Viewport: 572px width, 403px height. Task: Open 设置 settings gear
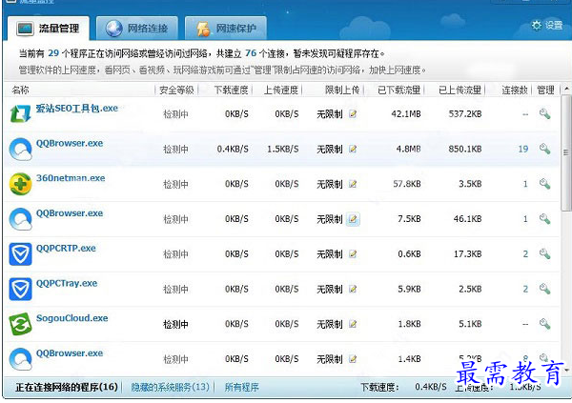547,25
